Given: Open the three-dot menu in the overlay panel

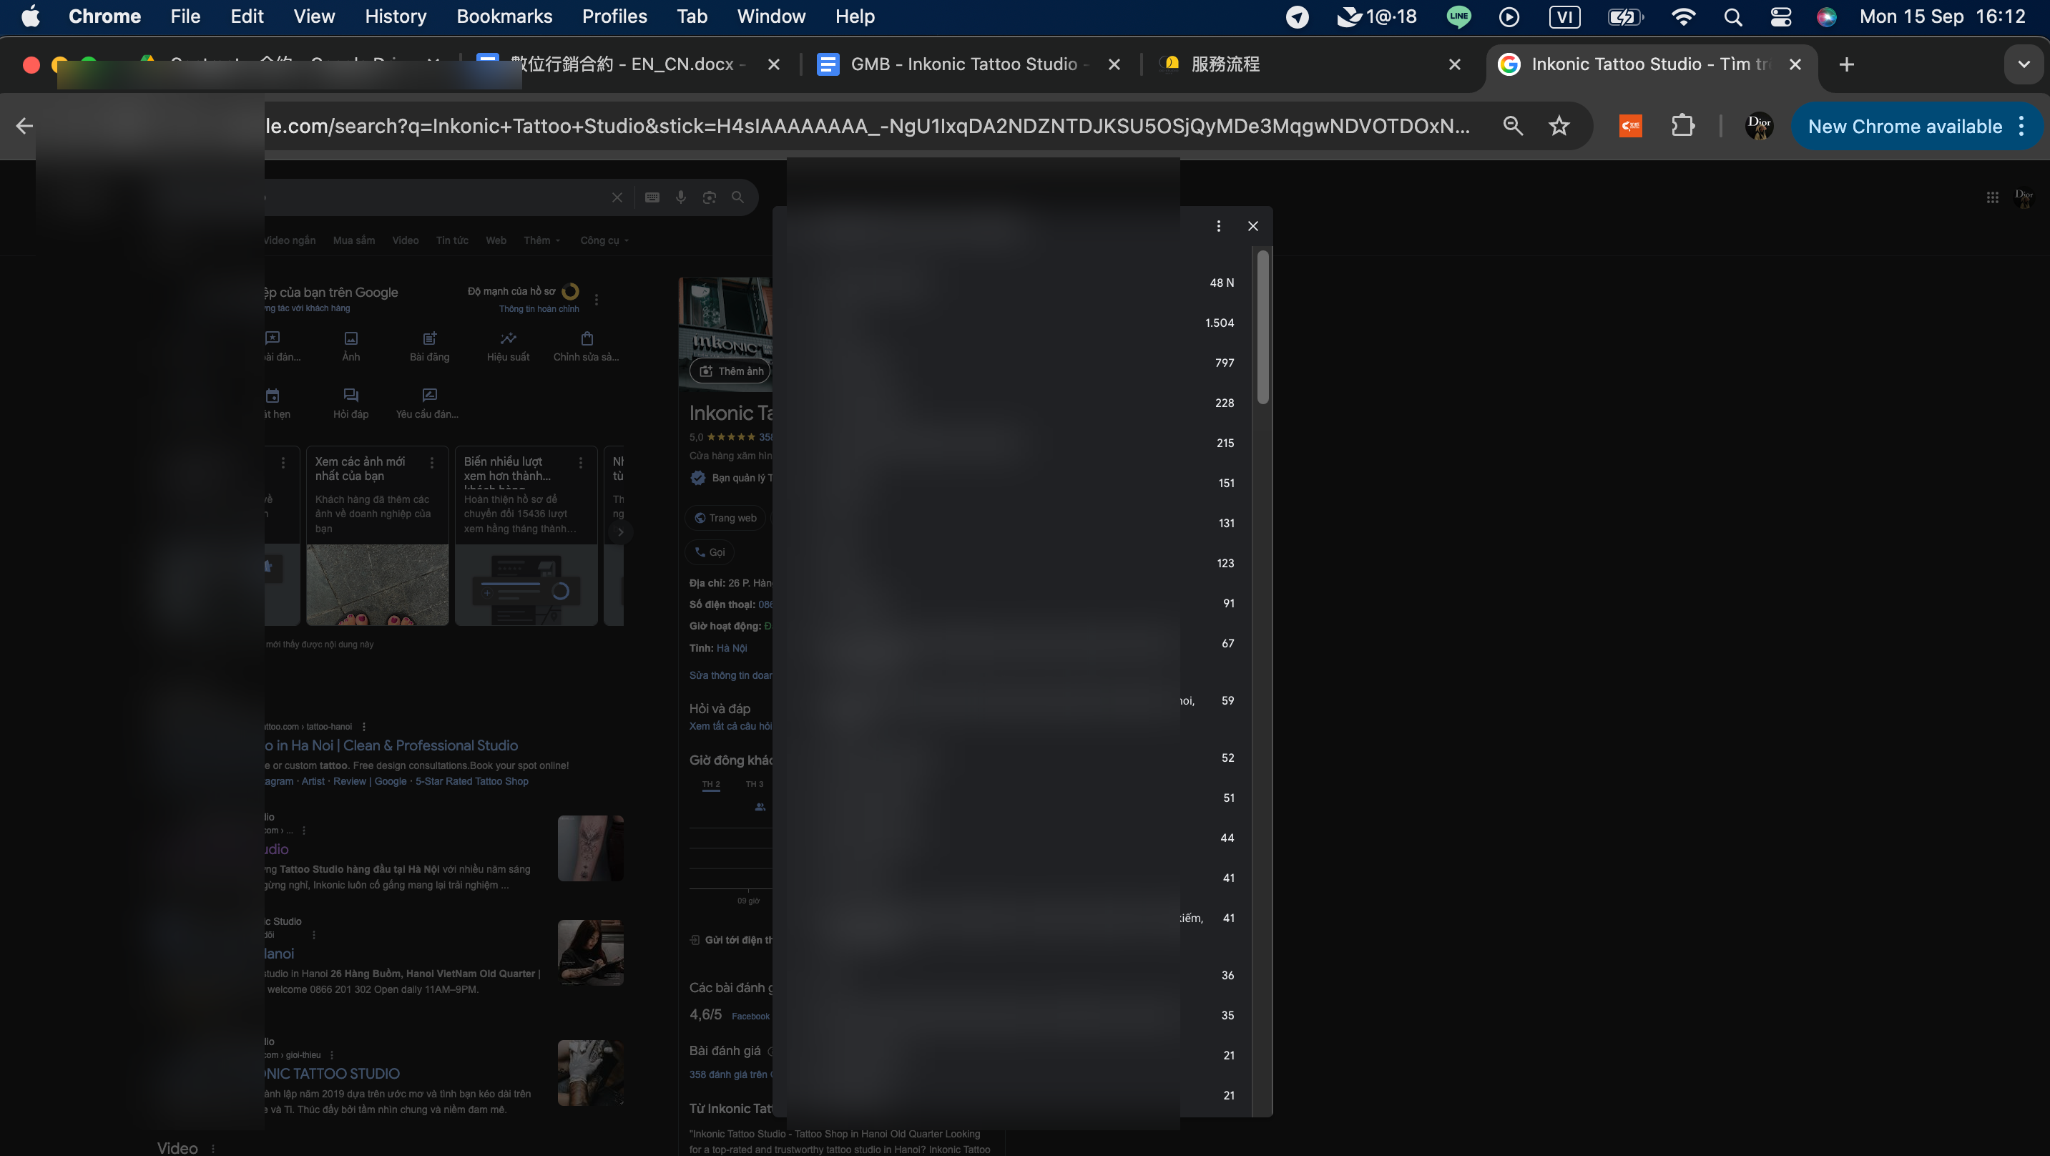Looking at the screenshot, I should click(x=1218, y=226).
